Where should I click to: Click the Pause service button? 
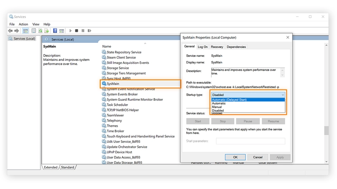click(248, 121)
